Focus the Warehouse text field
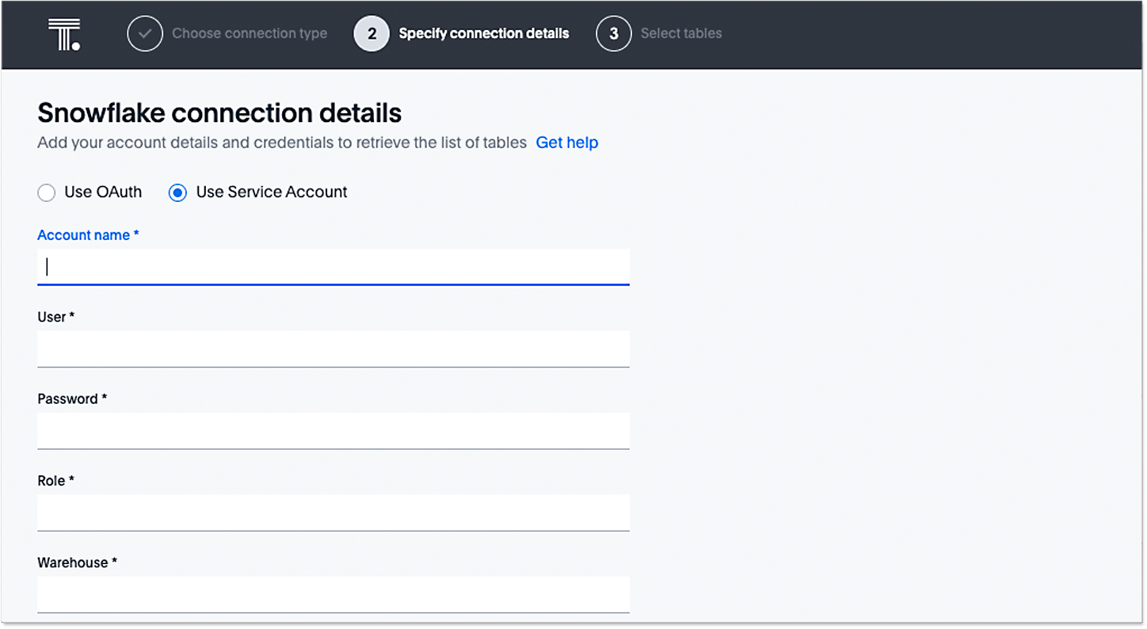1147x629 pixels. pos(333,593)
